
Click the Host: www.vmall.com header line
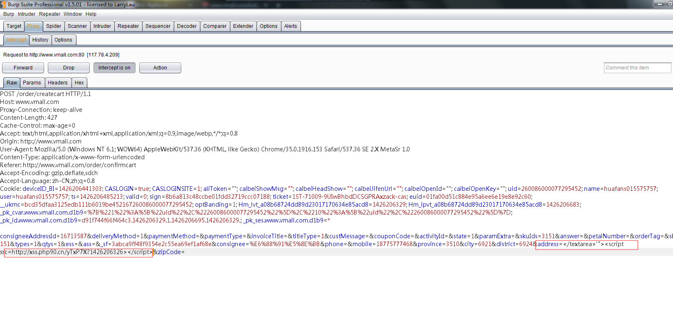coord(30,102)
